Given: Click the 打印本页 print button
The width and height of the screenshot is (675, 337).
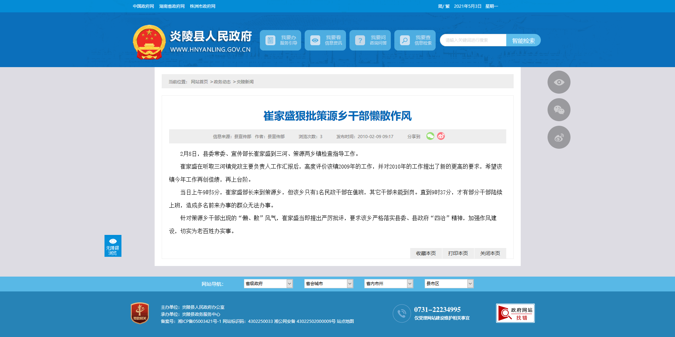Looking at the screenshot, I should pyautogui.click(x=458, y=253).
